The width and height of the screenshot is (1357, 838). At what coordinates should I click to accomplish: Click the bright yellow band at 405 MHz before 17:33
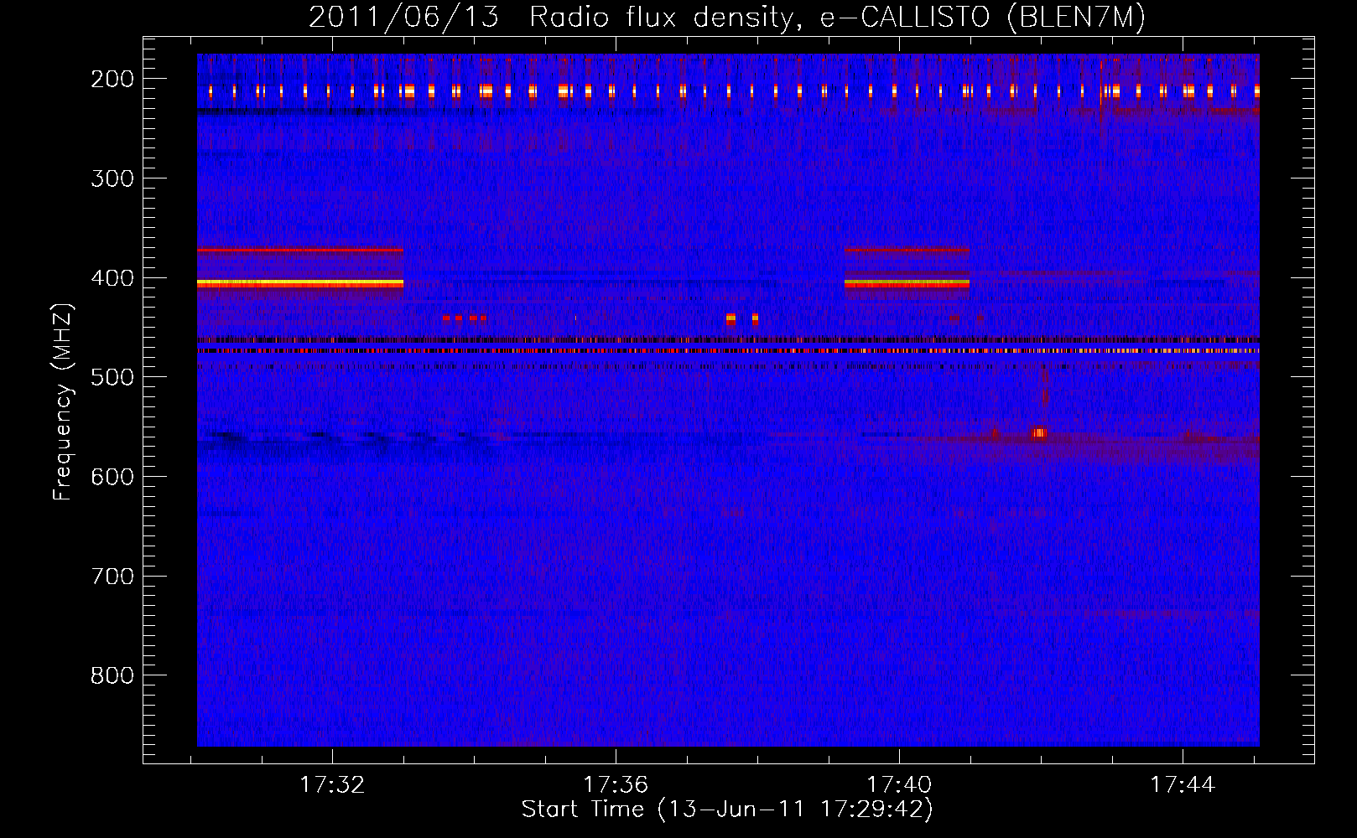pyautogui.click(x=300, y=284)
